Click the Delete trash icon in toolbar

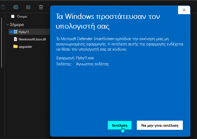tap(41, 7)
